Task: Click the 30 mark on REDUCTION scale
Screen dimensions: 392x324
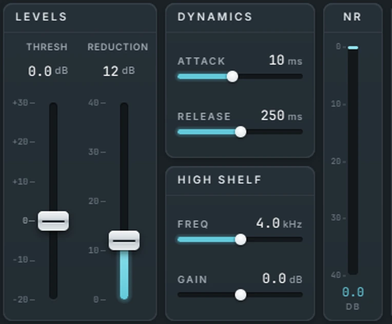Action: pos(97,152)
